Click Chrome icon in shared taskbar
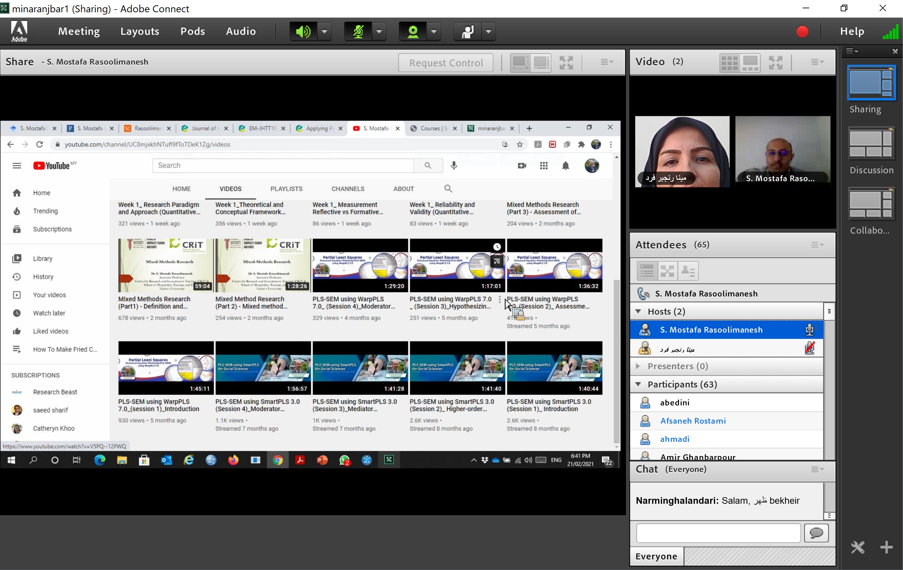Viewport: 903px width, 570px height. tap(277, 460)
